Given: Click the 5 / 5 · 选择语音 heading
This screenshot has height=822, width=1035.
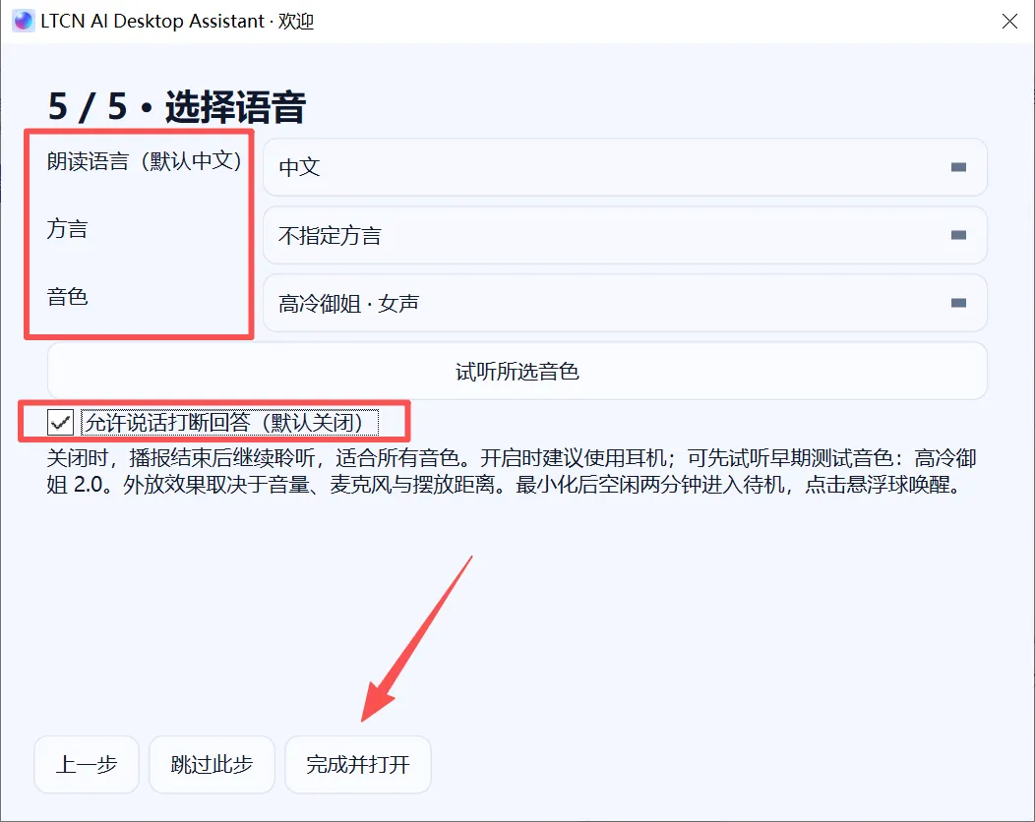Looking at the screenshot, I should (177, 106).
